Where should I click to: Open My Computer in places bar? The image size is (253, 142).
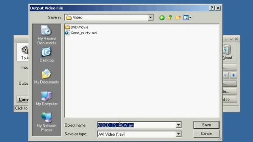pyautogui.click(x=47, y=98)
